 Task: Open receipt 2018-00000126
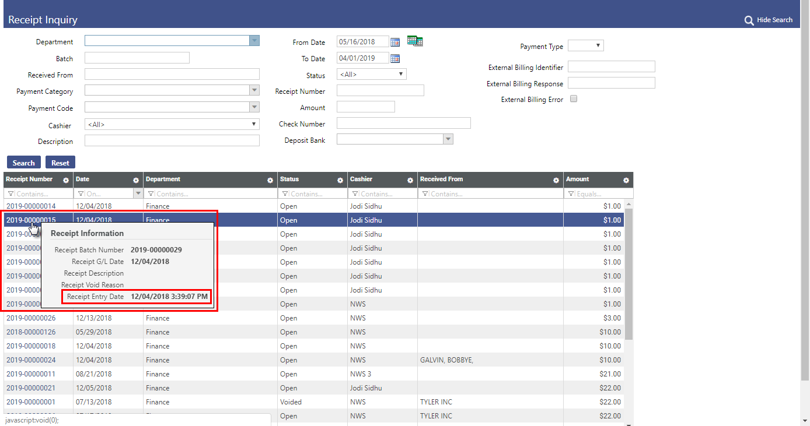[31, 332]
